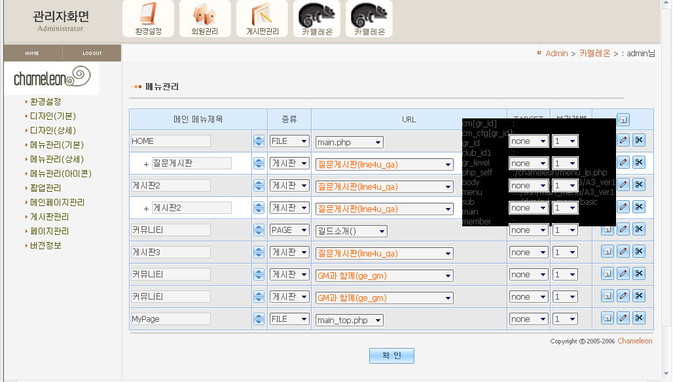Viewport: 673px width, 382px height.
Task: Click the LOGOUT link
Action: [x=92, y=53]
